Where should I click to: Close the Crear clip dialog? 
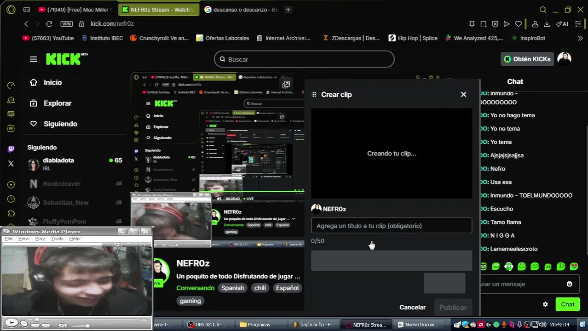pos(463,94)
